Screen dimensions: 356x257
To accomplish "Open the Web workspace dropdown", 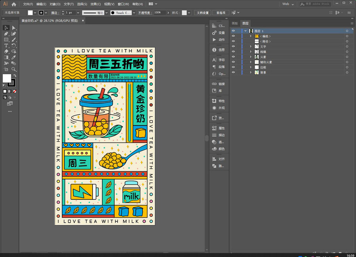I will tap(288, 4).
